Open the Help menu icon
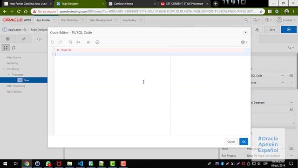 268,20
